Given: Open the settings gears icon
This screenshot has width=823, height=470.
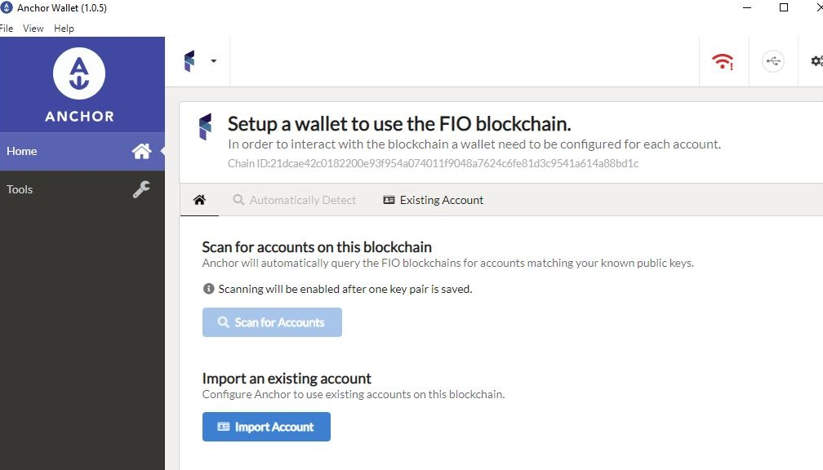Looking at the screenshot, I should click(x=816, y=61).
